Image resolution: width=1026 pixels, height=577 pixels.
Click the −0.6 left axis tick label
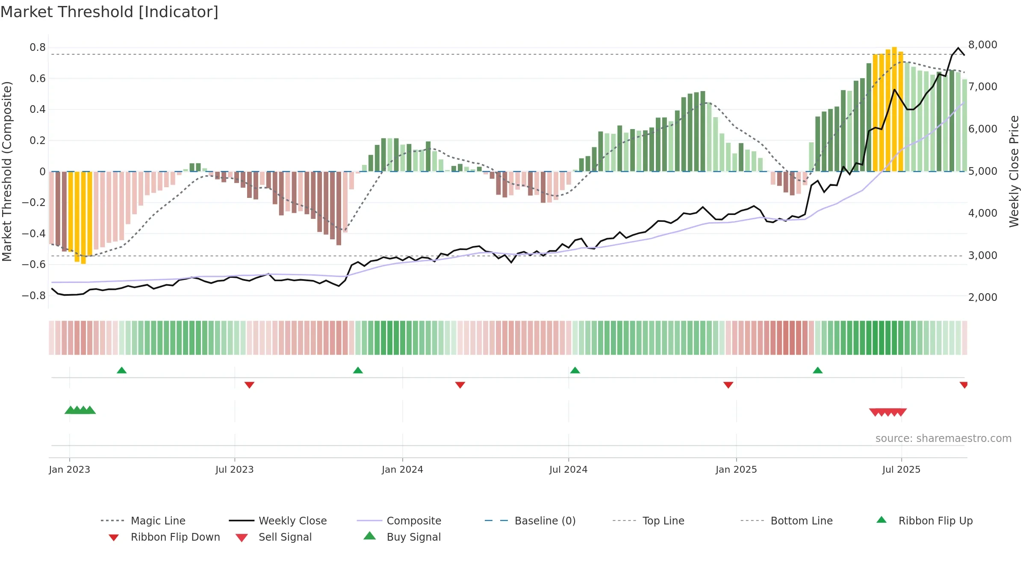(34, 265)
